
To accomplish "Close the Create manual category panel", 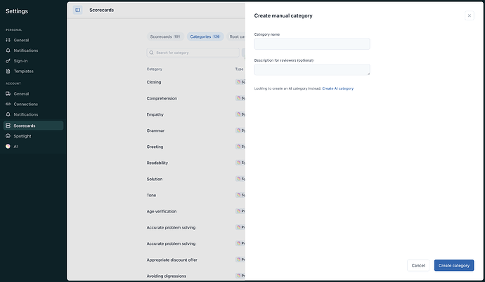I will tap(470, 15).
